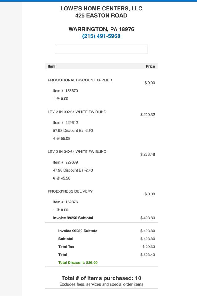Select the LEV 2-IN 34X64 WHITE FW BLIND item

point(77,152)
